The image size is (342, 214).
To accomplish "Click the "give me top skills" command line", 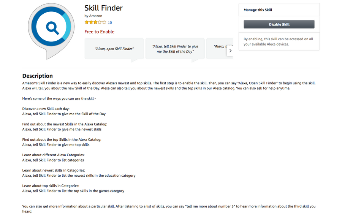I will pyautogui.click(x=56, y=144).
